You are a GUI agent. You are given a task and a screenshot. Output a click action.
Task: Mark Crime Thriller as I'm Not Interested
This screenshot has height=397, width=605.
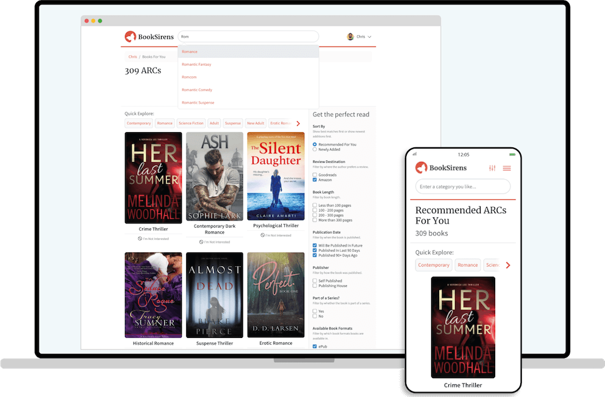[x=152, y=238]
